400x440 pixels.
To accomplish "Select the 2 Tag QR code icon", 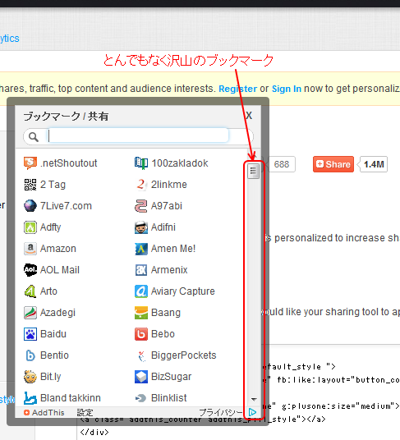I will [30, 185].
